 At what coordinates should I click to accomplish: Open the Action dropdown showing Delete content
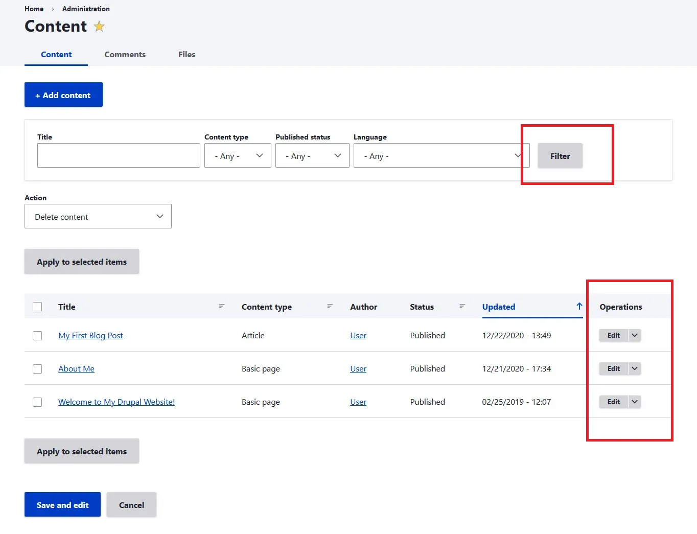point(98,217)
